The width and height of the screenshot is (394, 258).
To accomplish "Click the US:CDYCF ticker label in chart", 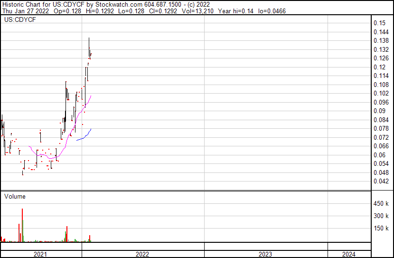I will tap(19, 20).
